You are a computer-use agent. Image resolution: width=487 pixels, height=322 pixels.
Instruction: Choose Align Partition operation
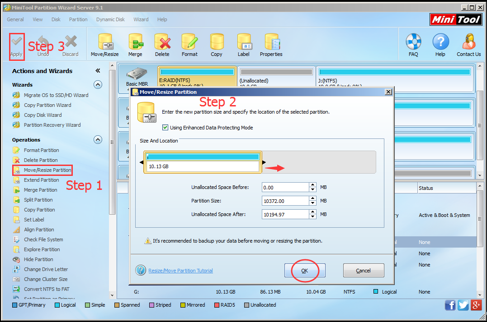point(39,230)
